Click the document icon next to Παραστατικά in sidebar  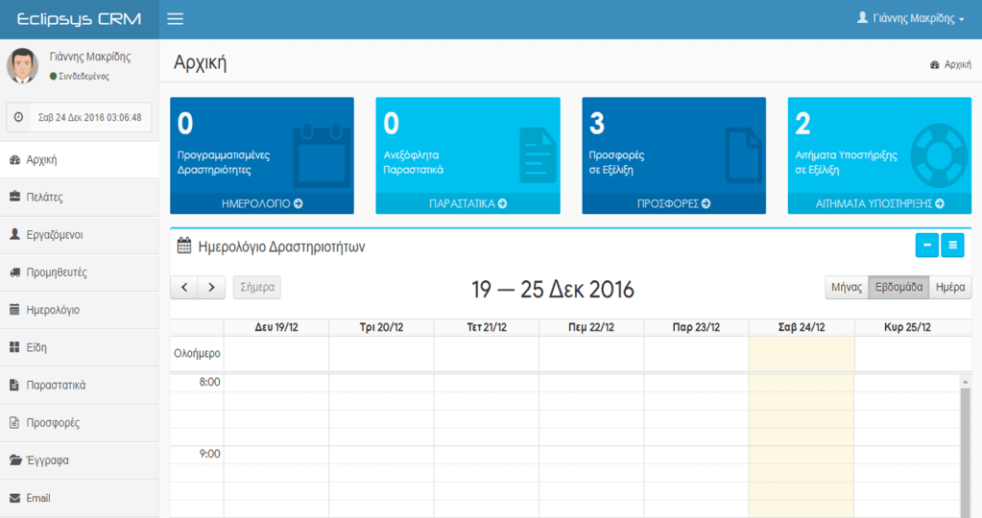coord(14,385)
